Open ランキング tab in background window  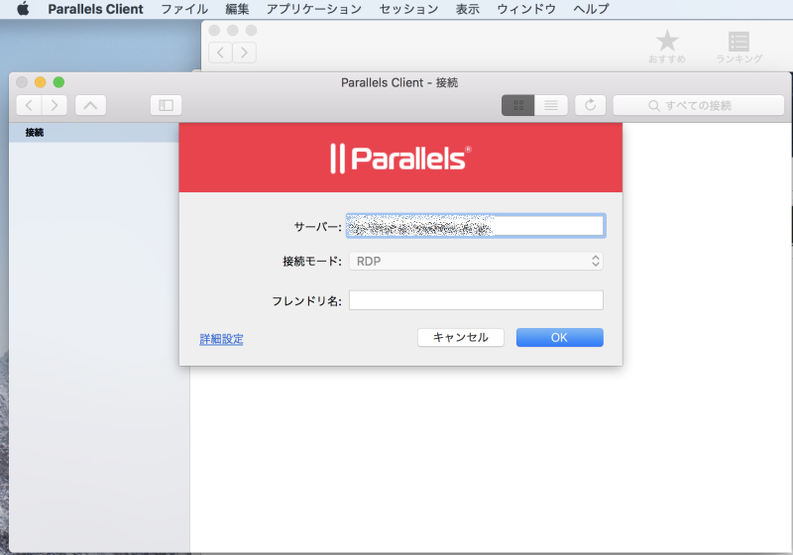pos(738,48)
